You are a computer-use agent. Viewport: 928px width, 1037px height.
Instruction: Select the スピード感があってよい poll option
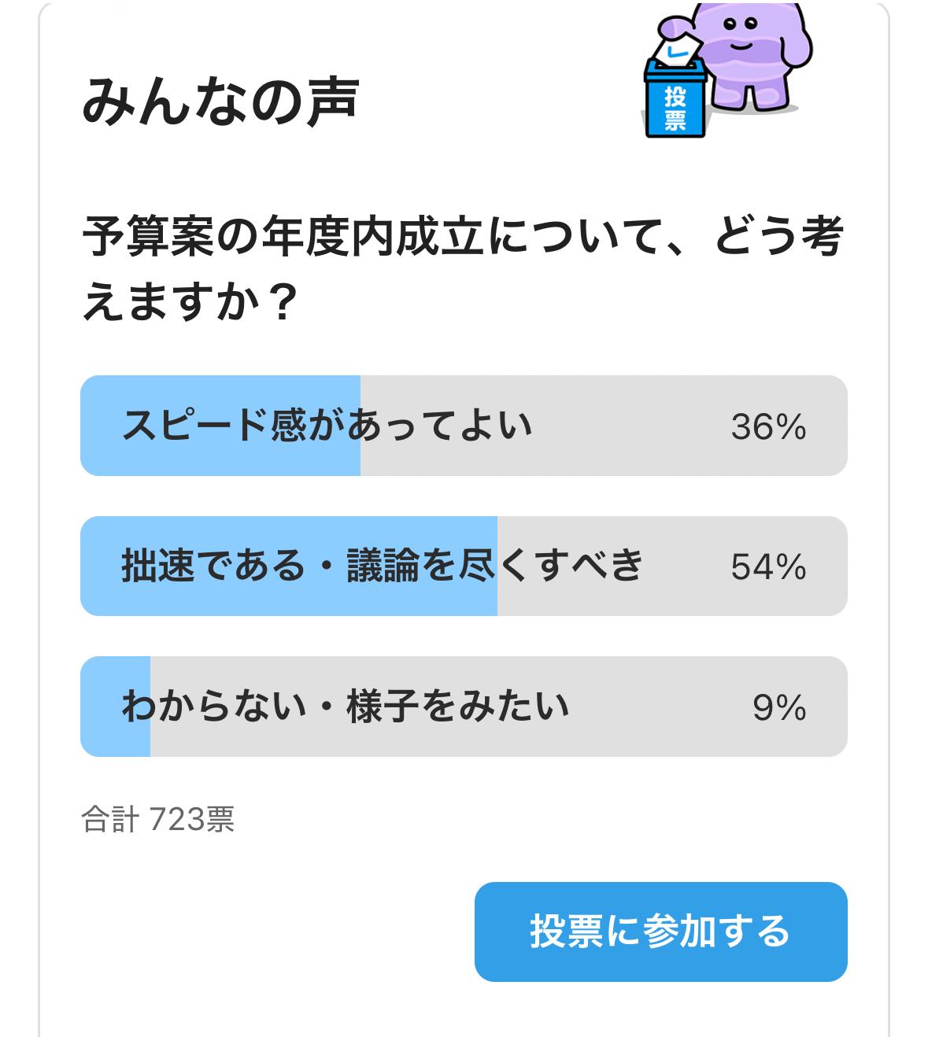pyautogui.click(x=327, y=426)
